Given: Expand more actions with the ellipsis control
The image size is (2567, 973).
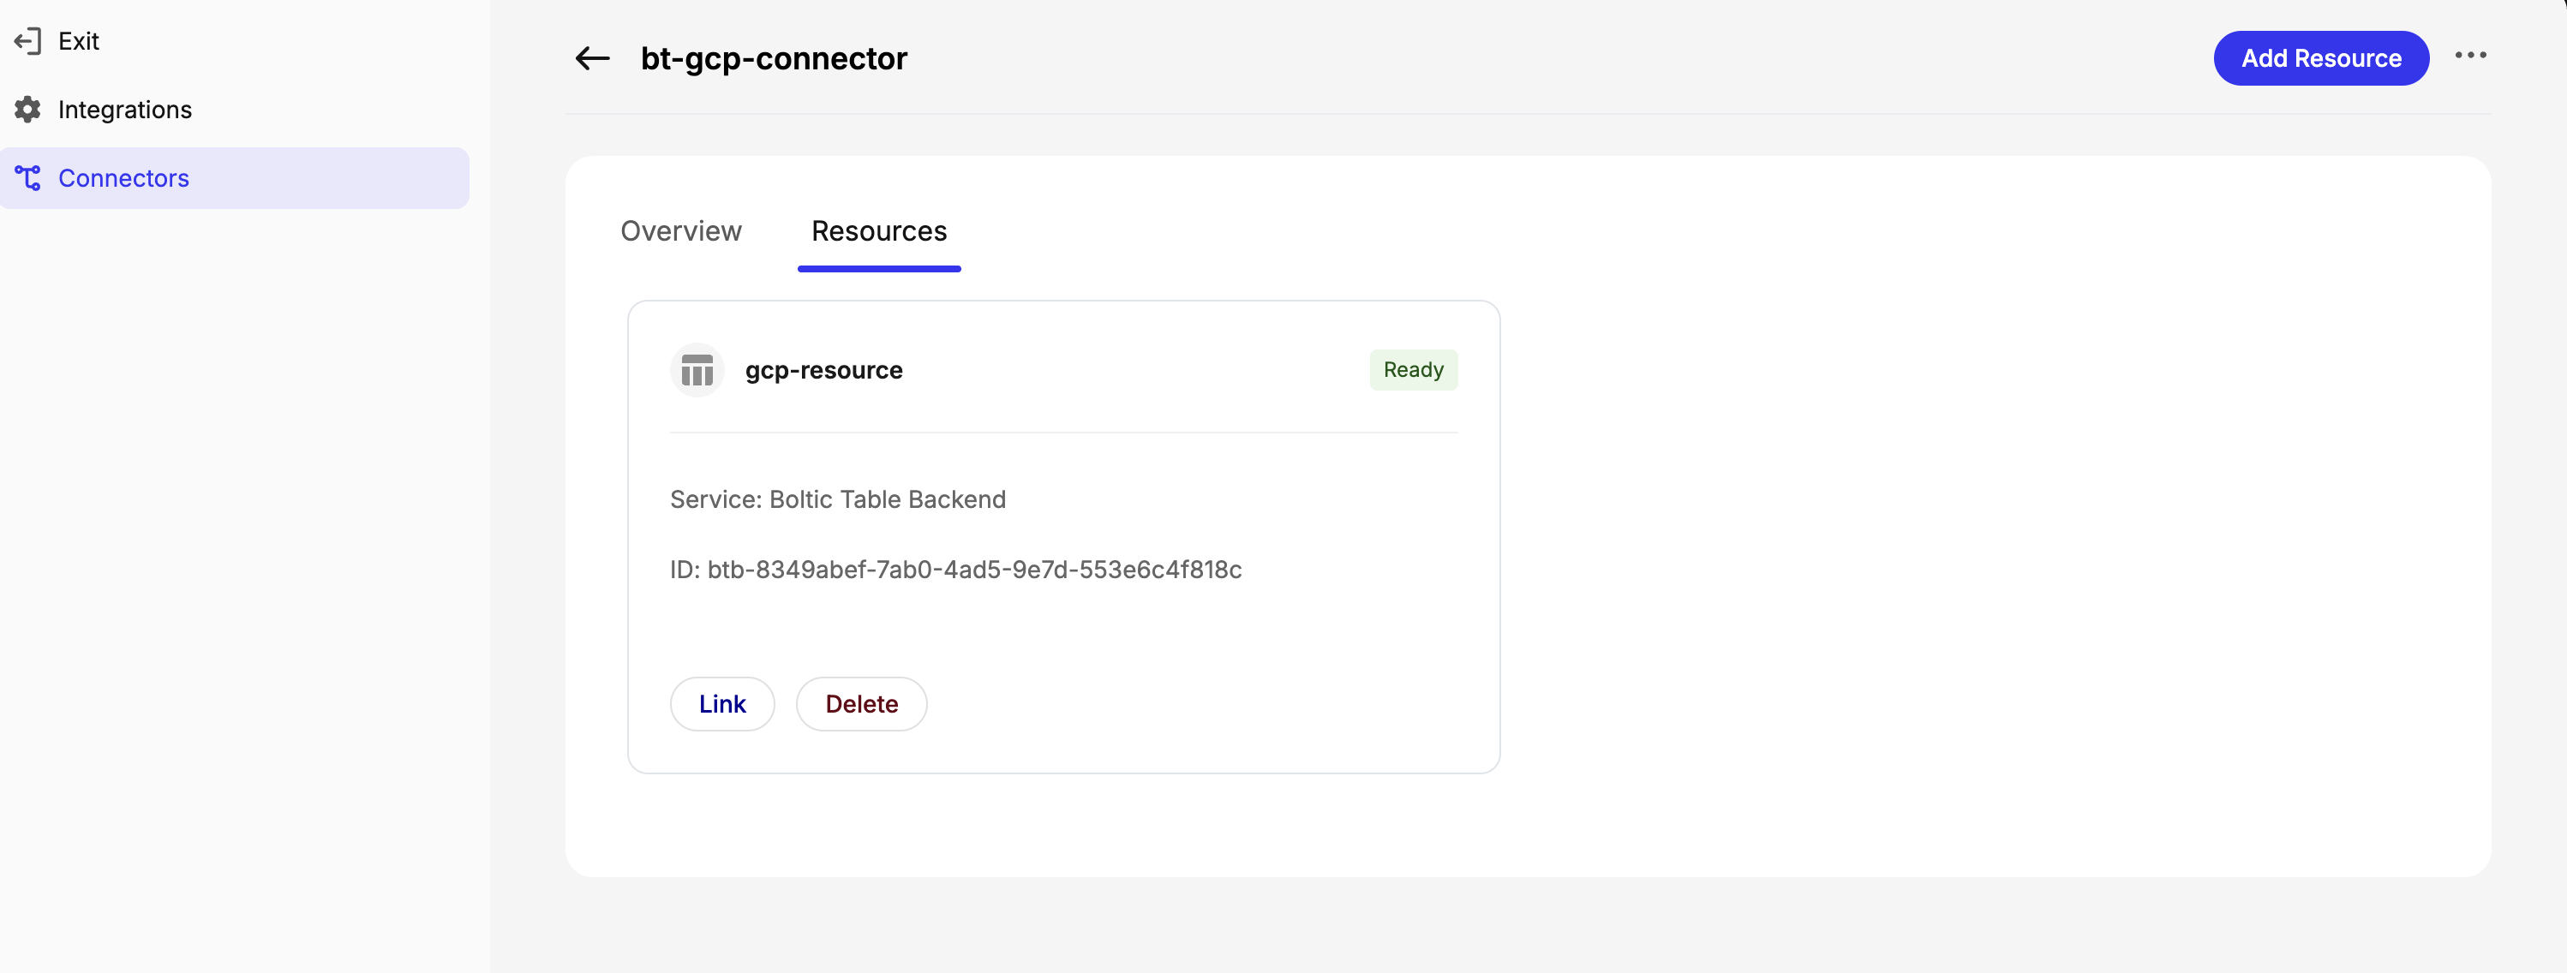Looking at the screenshot, I should (2473, 57).
